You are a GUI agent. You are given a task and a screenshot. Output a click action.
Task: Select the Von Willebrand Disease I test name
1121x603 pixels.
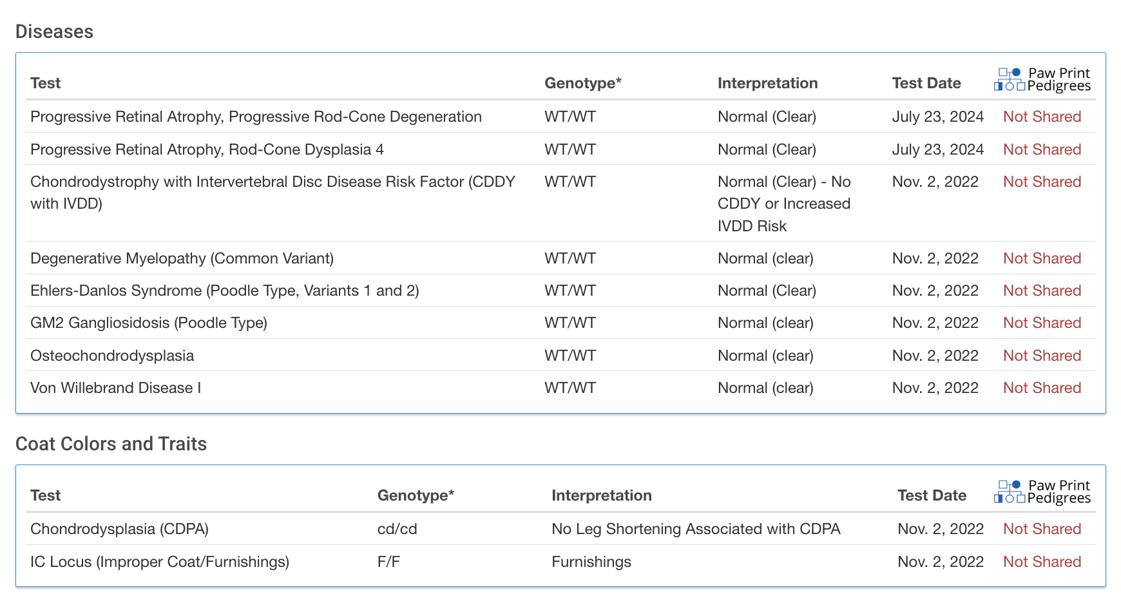[x=116, y=388]
